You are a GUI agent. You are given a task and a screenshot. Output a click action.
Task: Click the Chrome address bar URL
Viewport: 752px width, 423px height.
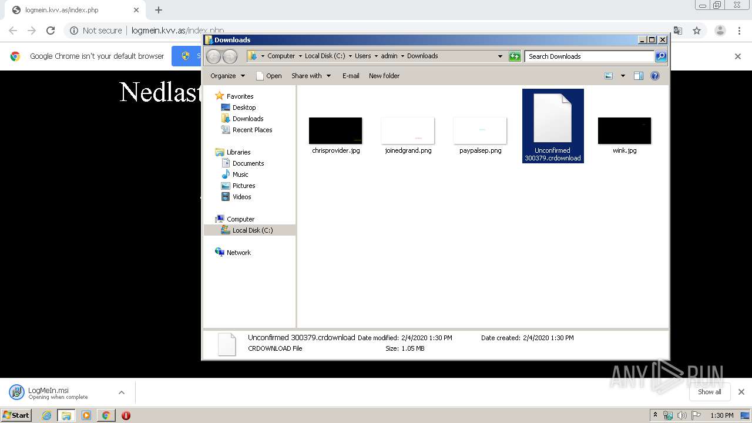(178, 31)
